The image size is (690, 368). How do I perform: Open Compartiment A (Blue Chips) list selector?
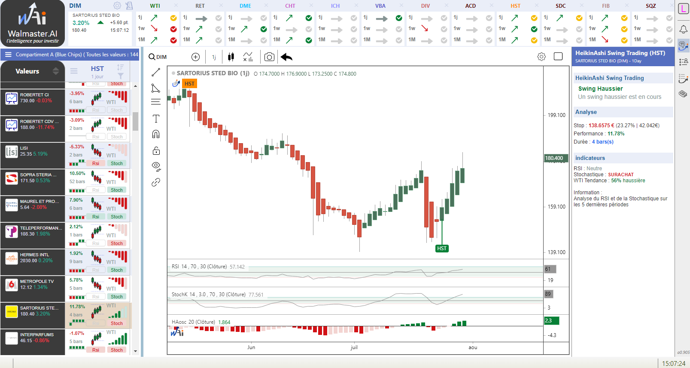click(x=77, y=55)
